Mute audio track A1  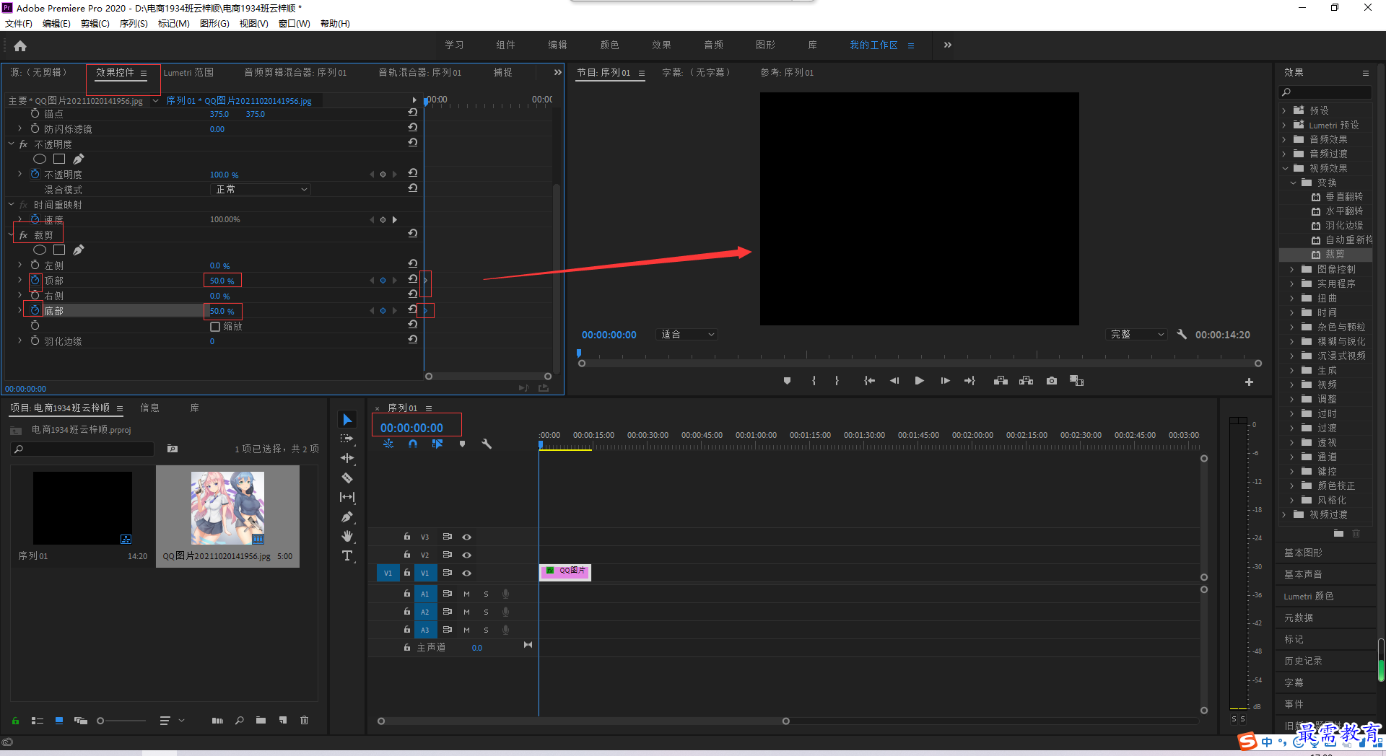coord(466,594)
